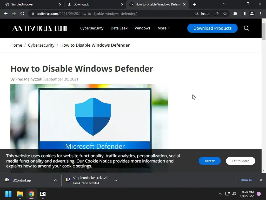Open the Windows nav item
Viewport: 266px width, 200px height.
tap(143, 28)
